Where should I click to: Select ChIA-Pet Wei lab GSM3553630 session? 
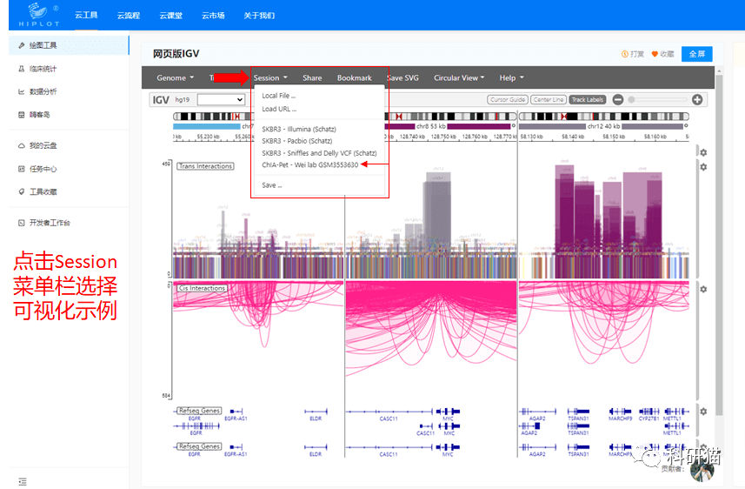click(310, 164)
